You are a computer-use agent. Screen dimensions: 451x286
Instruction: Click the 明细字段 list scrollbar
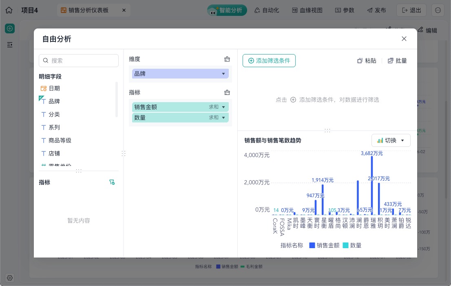pos(117,100)
